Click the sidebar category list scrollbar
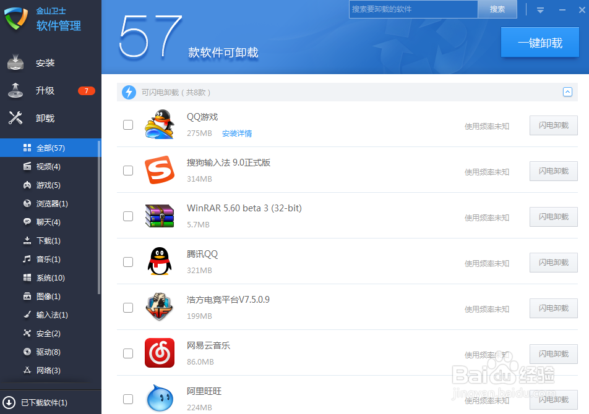The width and height of the screenshot is (589, 414). 99,218
